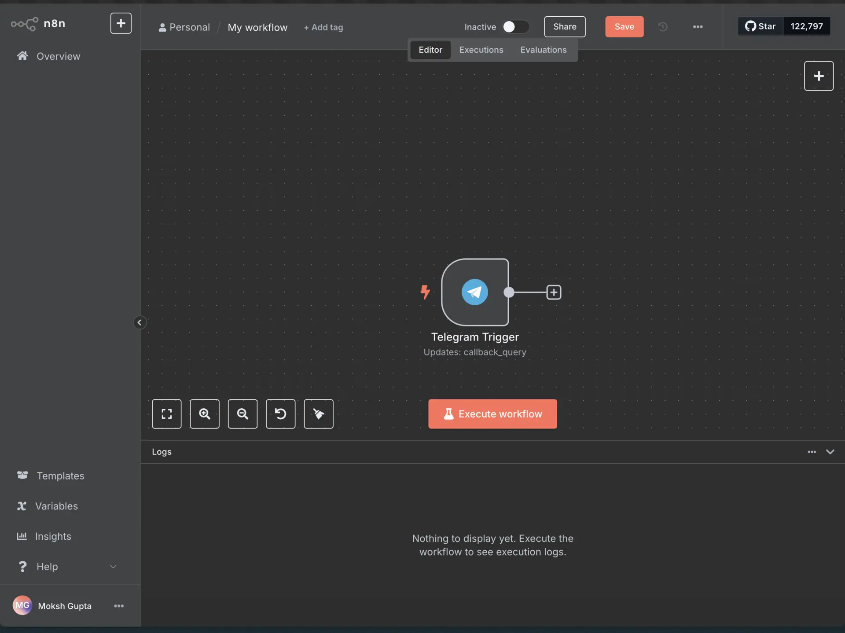Switch to the Editor tab
This screenshot has width=845, height=633.
click(x=430, y=50)
